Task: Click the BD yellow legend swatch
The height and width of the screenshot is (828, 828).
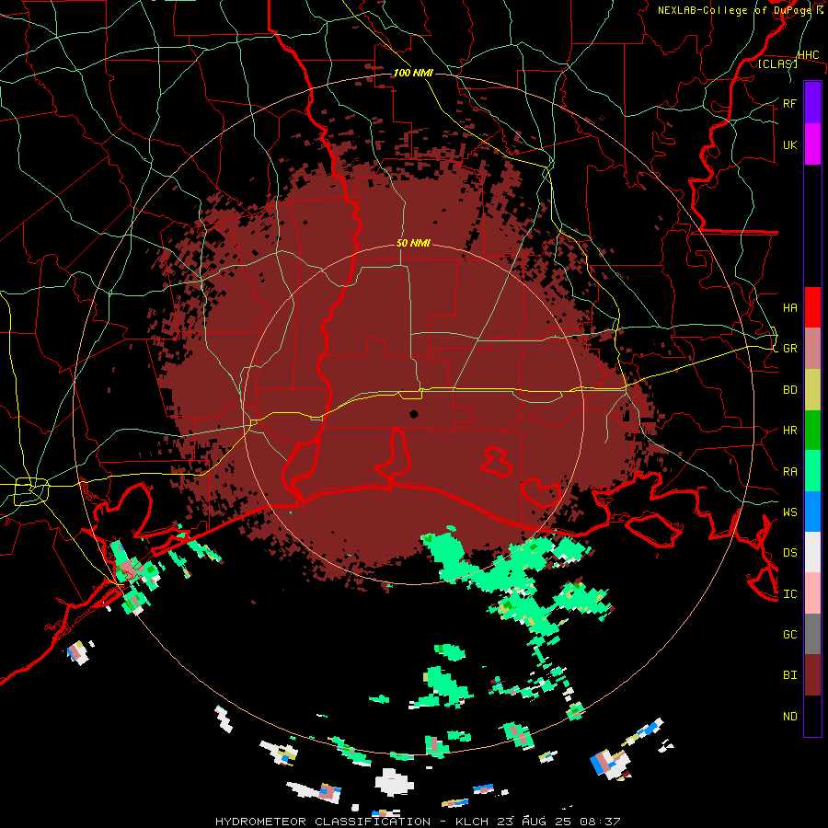Action: tap(812, 390)
